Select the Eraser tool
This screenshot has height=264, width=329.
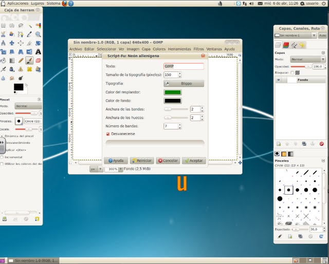click(x=38, y=61)
